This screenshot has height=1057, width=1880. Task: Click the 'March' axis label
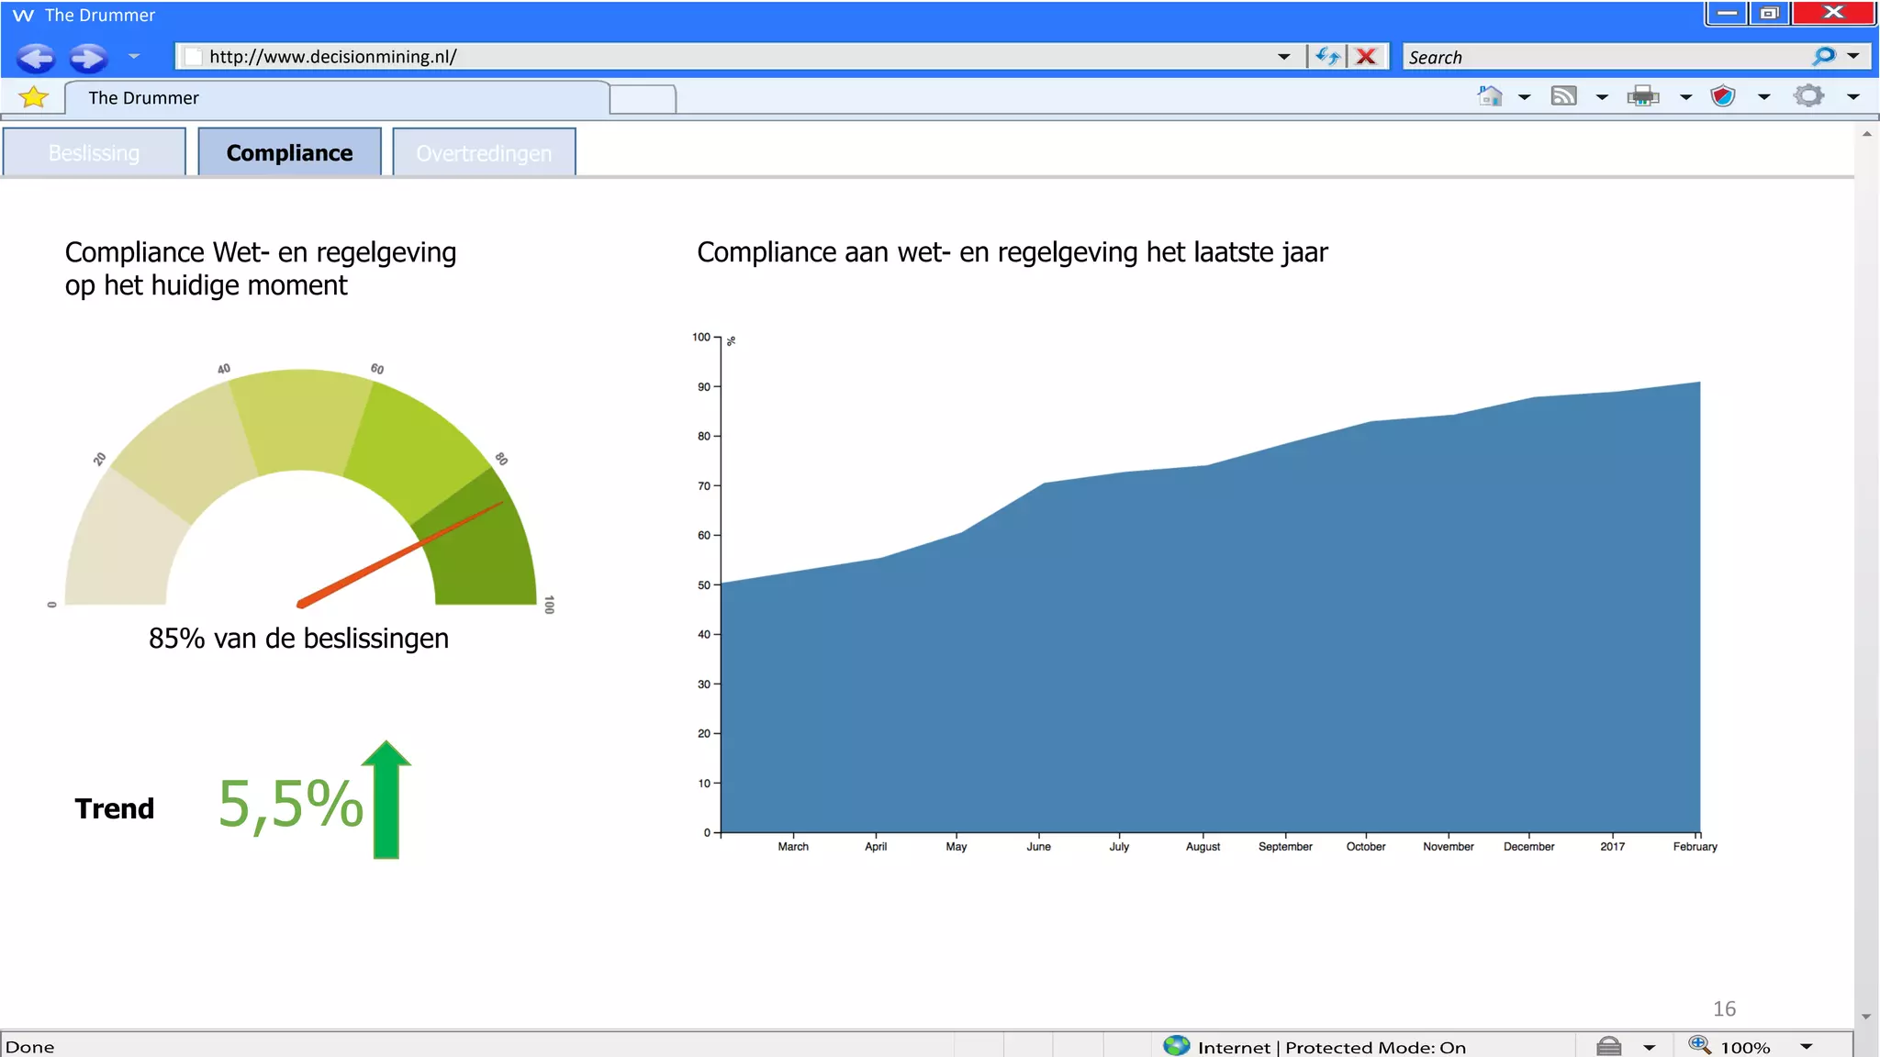click(x=793, y=846)
